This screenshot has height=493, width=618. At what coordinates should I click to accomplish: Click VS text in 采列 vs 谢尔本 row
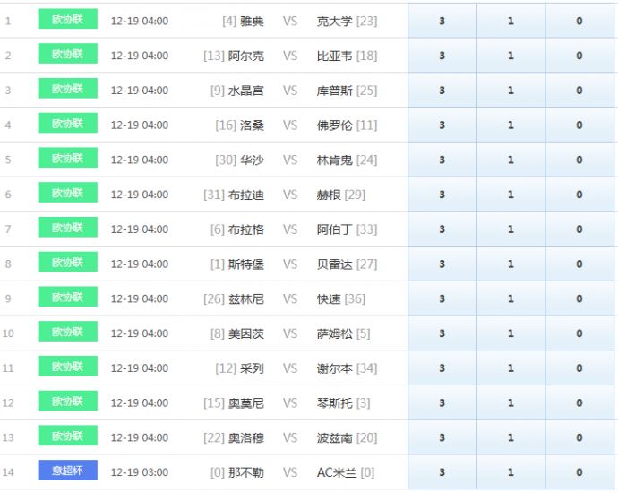[x=290, y=368]
